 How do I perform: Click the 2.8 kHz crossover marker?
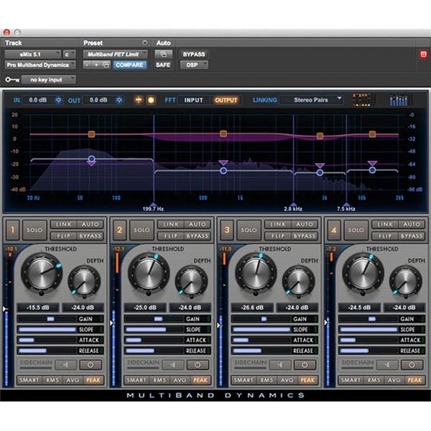click(x=293, y=205)
